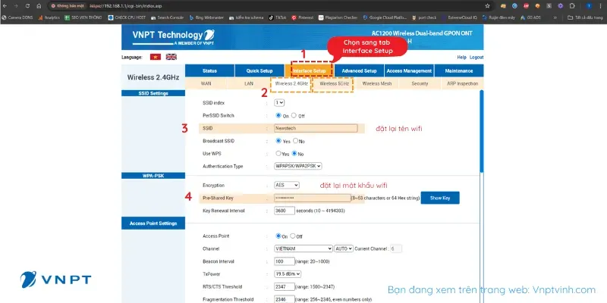Open the Bing Webmaster bookmark

click(207, 17)
